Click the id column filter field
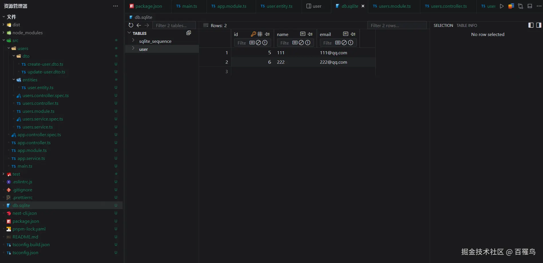The height and width of the screenshot is (263, 543). (x=242, y=43)
